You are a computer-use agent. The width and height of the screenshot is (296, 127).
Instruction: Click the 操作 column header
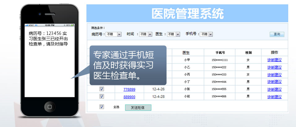click(x=274, y=53)
